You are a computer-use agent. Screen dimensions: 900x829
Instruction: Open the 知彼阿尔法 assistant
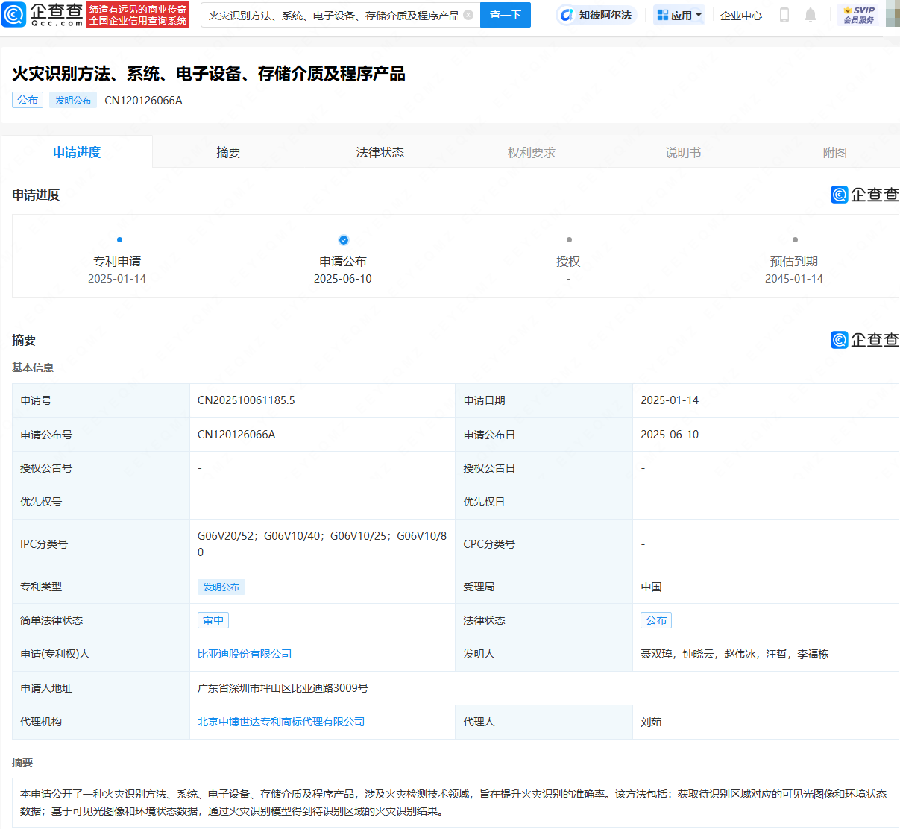coord(597,15)
